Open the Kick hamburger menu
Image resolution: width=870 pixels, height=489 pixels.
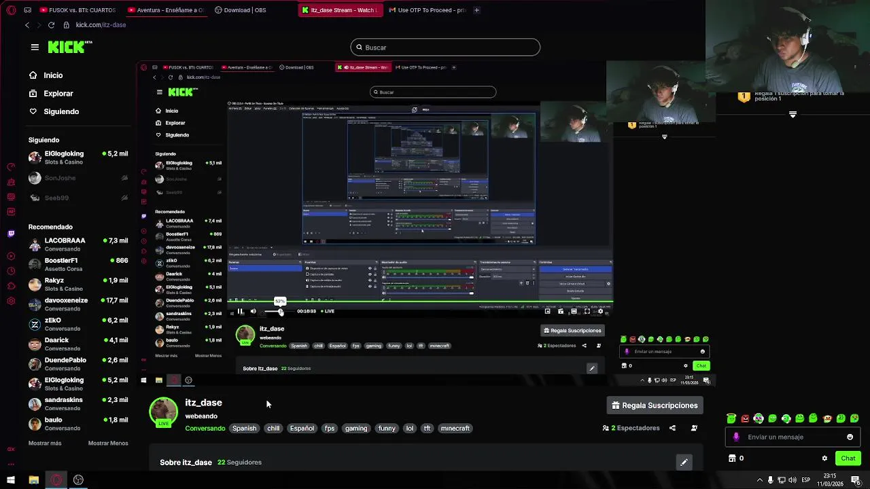click(35, 47)
